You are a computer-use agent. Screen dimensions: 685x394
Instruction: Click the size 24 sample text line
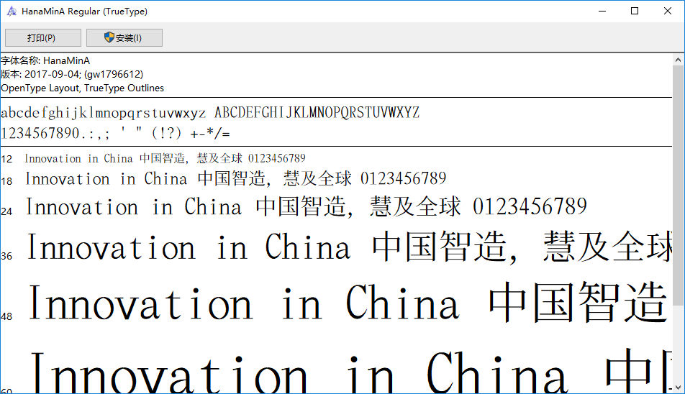tap(307, 206)
